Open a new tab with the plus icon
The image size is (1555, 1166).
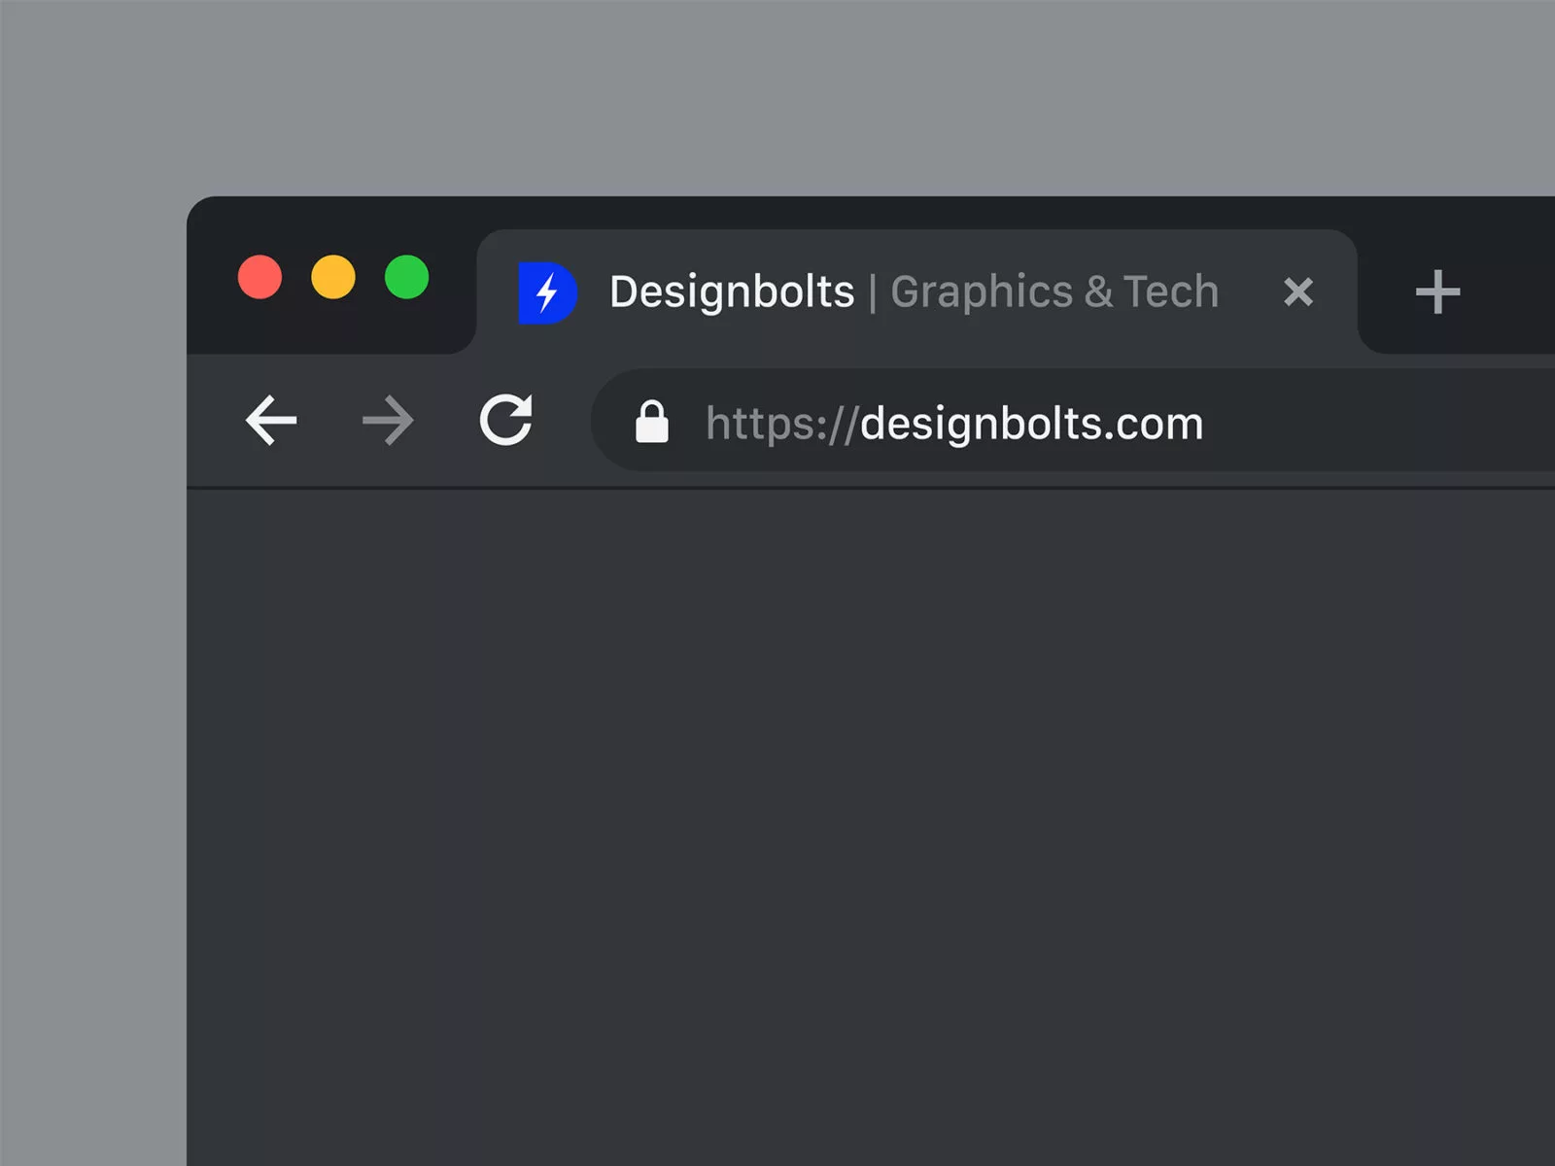(1436, 291)
